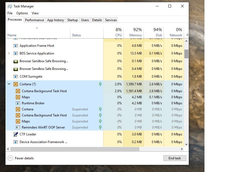This screenshot has width=226, height=172.
Task: Sort processes by Network column header
Action: point(174,32)
